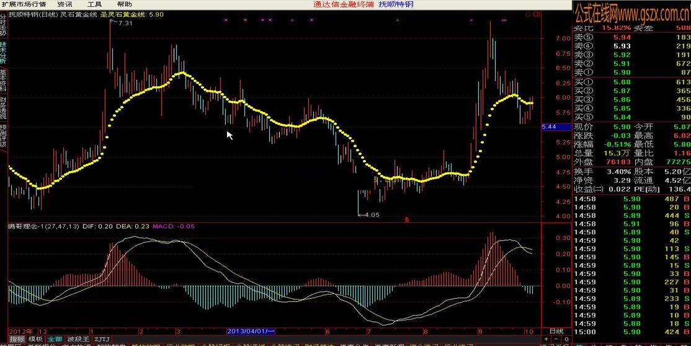
Task: Select the 指标 tab below the chart
Action: (x=17, y=339)
